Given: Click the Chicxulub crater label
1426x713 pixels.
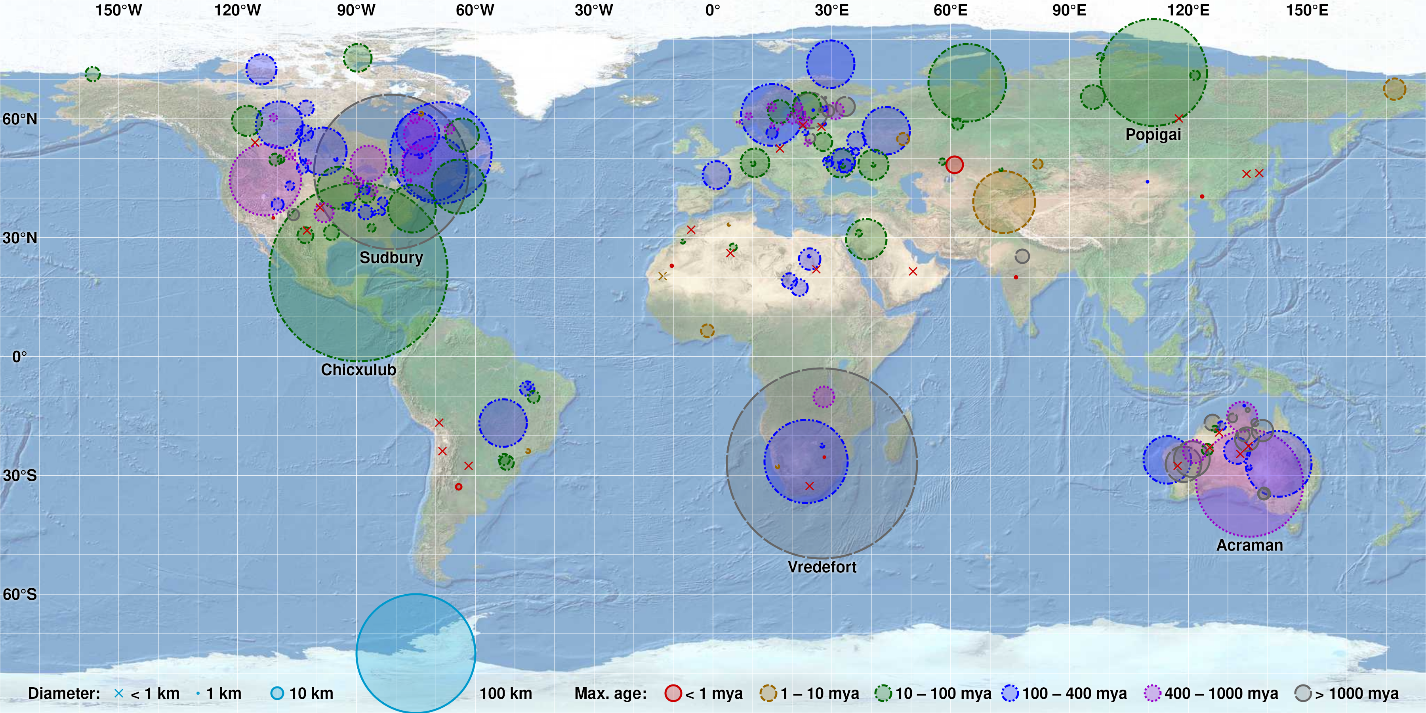Looking at the screenshot, I should point(359,370).
